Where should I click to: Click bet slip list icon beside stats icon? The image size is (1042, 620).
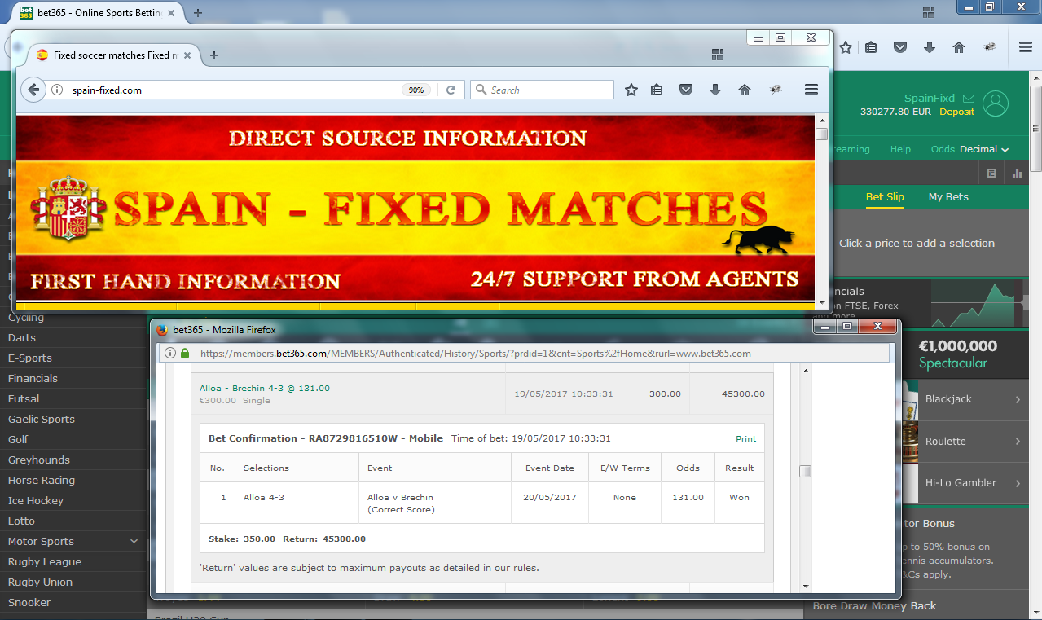pyautogui.click(x=991, y=173)
